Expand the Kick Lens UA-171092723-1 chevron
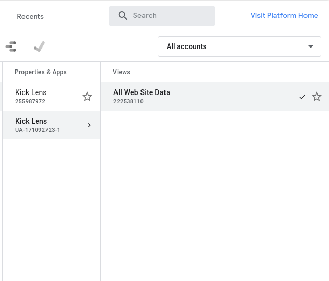329x281 pixels. click(x=89, y=125)
